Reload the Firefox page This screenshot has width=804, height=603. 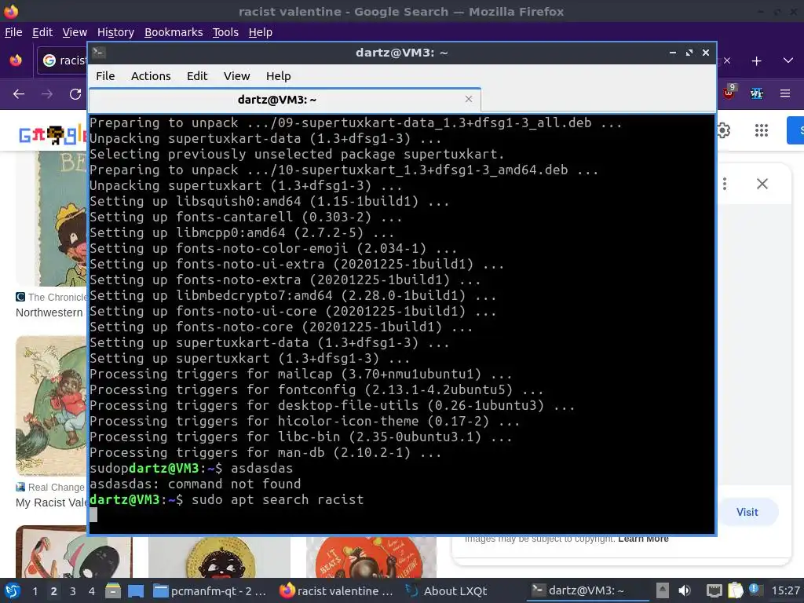(x=75, y=94)
